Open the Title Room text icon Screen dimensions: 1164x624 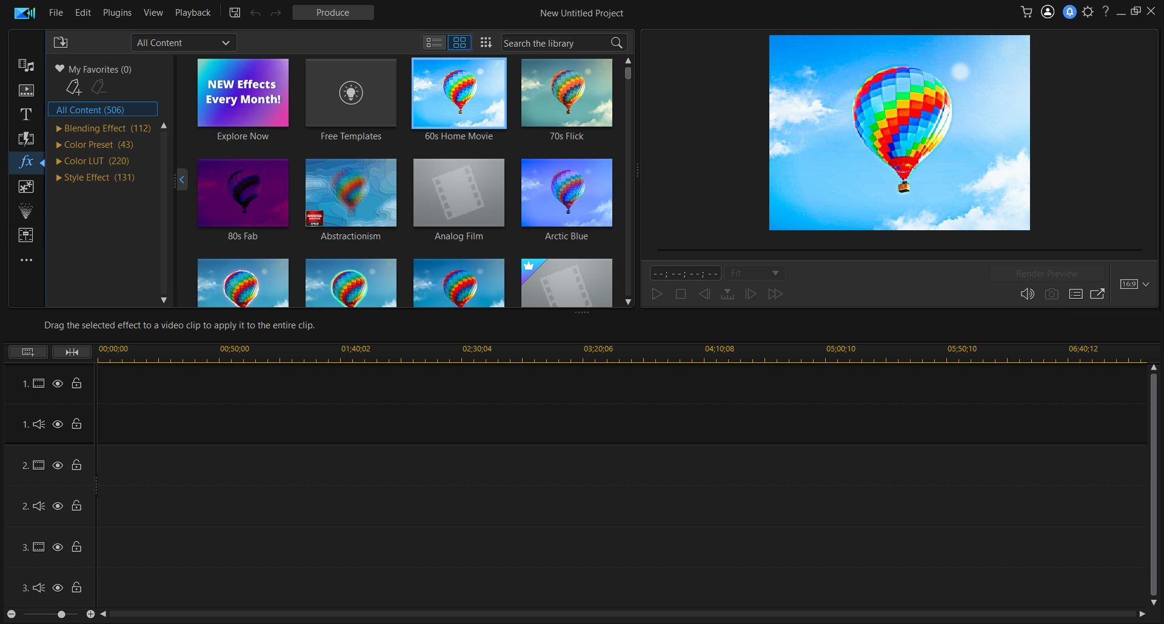click(26, 114)
